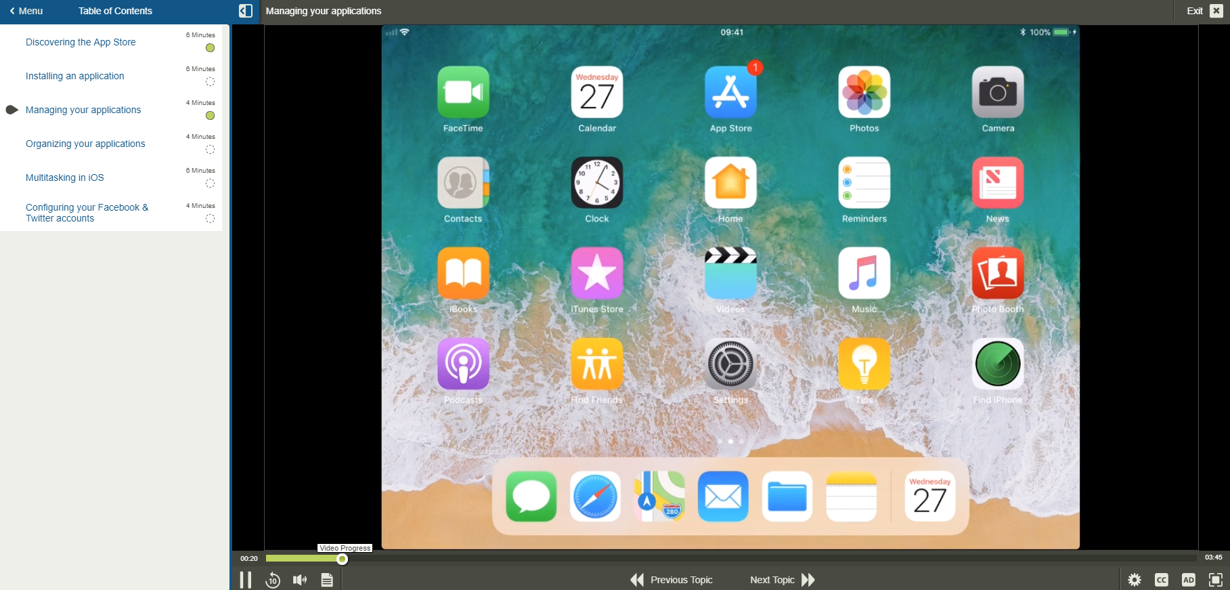
Task: Open Installing an application topic
Action: [75, 76]
